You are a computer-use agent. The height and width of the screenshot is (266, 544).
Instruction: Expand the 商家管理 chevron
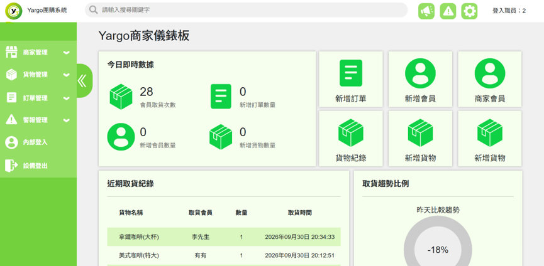pyautogui.click(x=66, y=53)
